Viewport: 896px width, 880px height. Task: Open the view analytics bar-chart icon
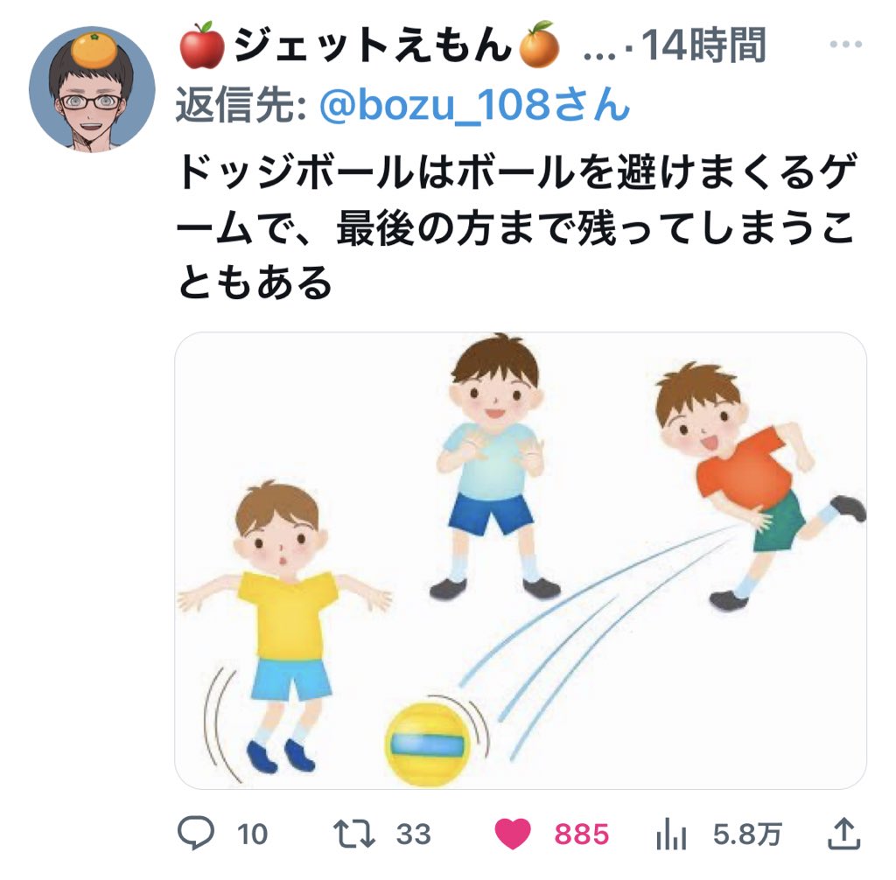coord(671,834)
